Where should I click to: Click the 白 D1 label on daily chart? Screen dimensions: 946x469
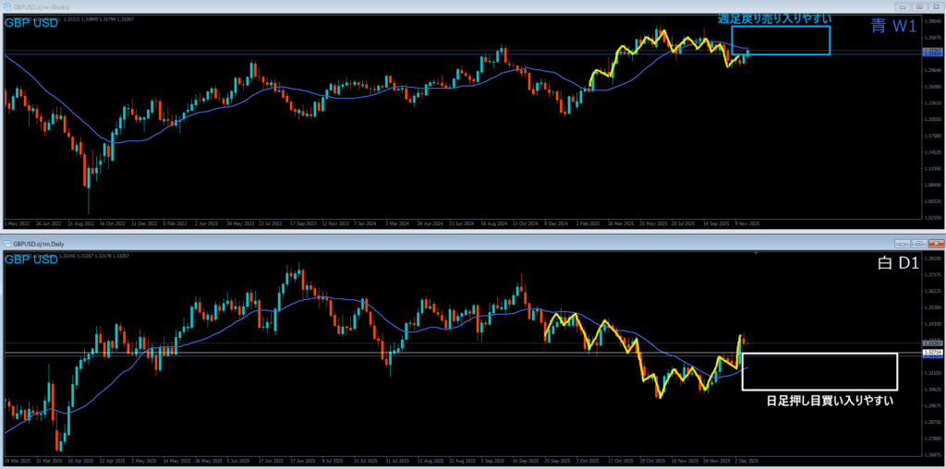pos(895,265)
